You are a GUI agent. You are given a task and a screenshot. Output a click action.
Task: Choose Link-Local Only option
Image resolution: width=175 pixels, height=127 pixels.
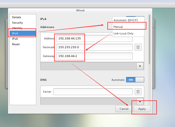128,33
